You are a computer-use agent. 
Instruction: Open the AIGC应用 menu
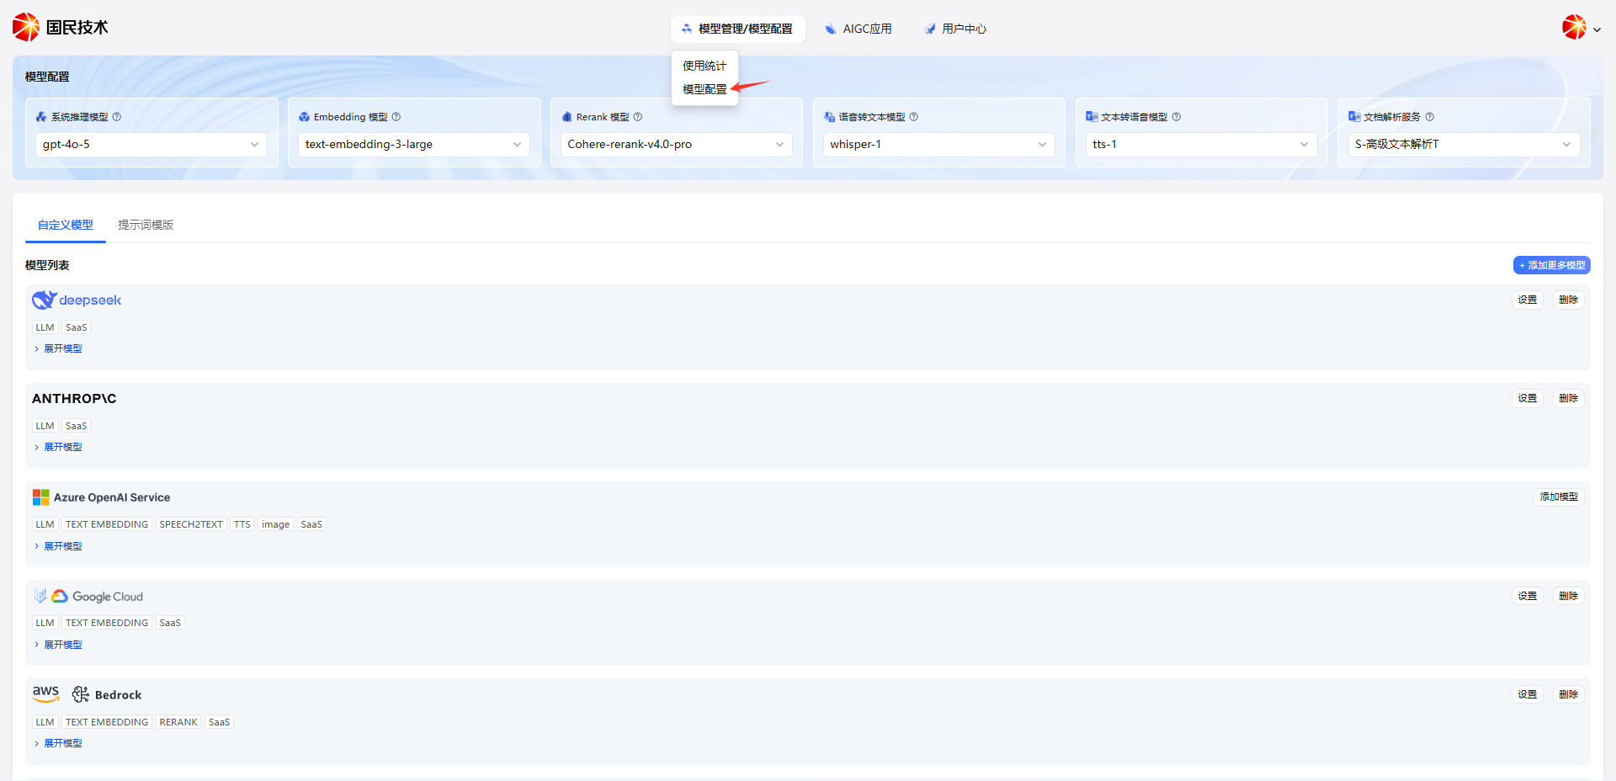click(x=858, y=29)
